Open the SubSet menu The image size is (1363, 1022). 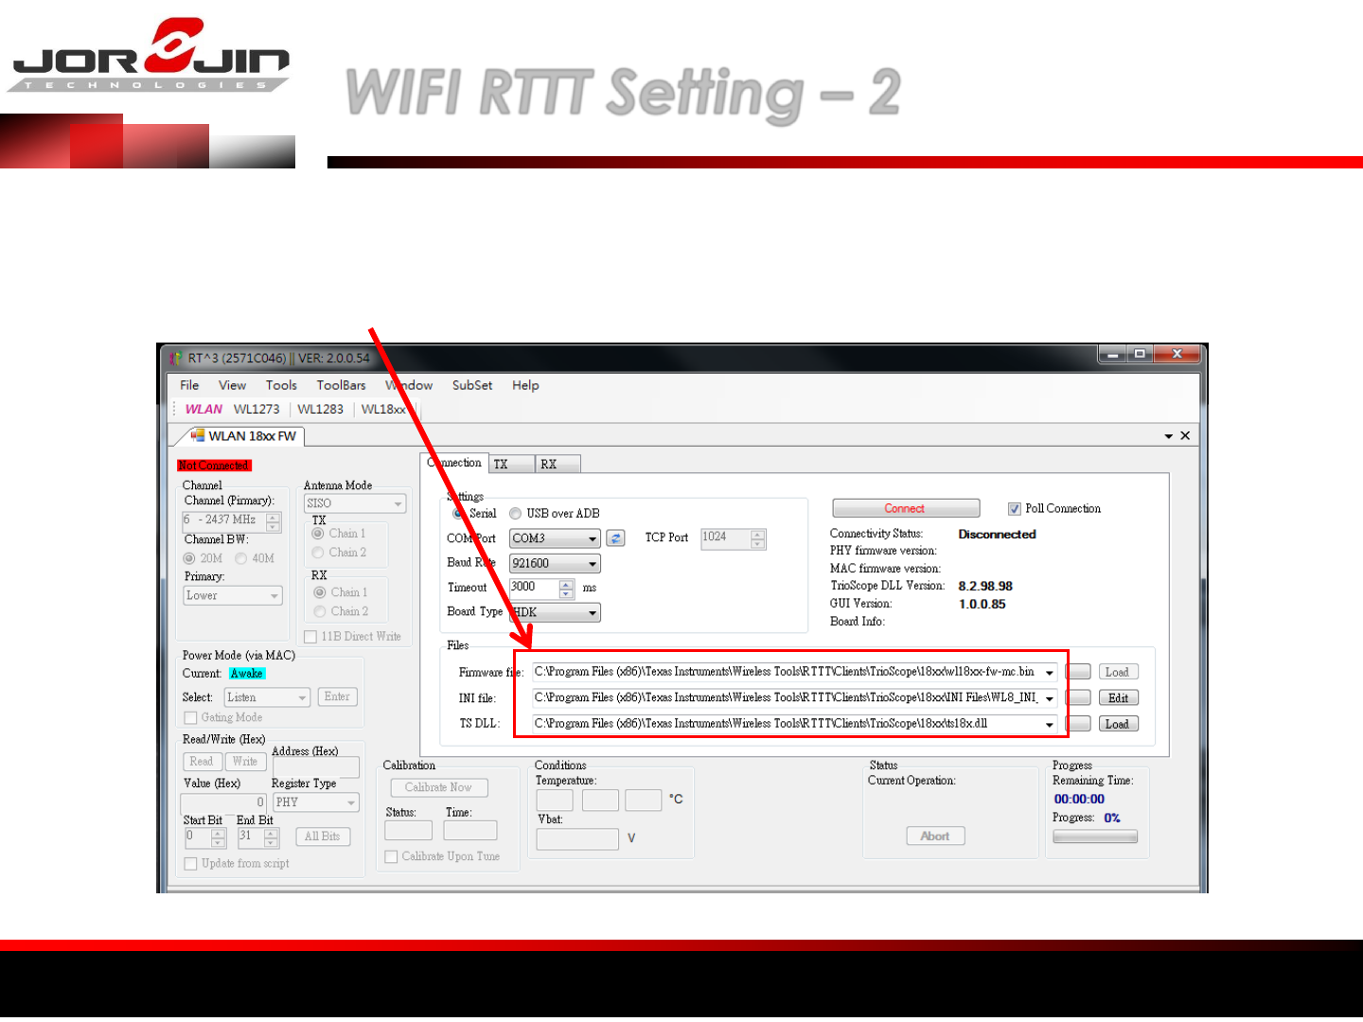472,385
